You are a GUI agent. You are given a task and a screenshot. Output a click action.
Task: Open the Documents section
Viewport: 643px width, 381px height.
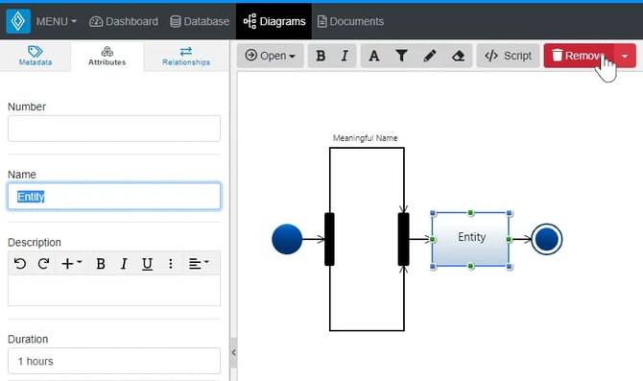click(350, 21)
